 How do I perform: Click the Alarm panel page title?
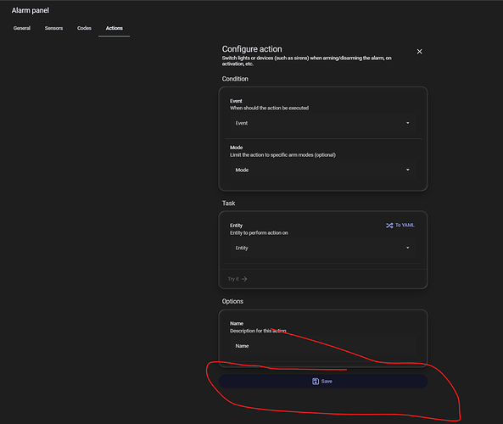coord(31,10)
